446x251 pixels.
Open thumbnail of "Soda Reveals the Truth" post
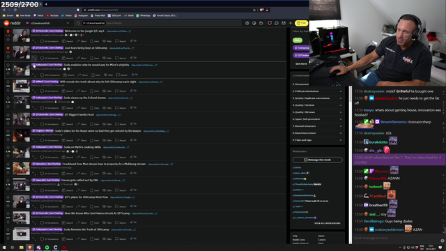[x=21, y=234]
